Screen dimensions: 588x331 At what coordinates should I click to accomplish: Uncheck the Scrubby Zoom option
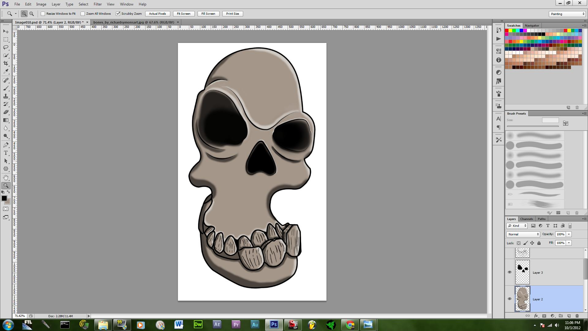click(118, 14)
